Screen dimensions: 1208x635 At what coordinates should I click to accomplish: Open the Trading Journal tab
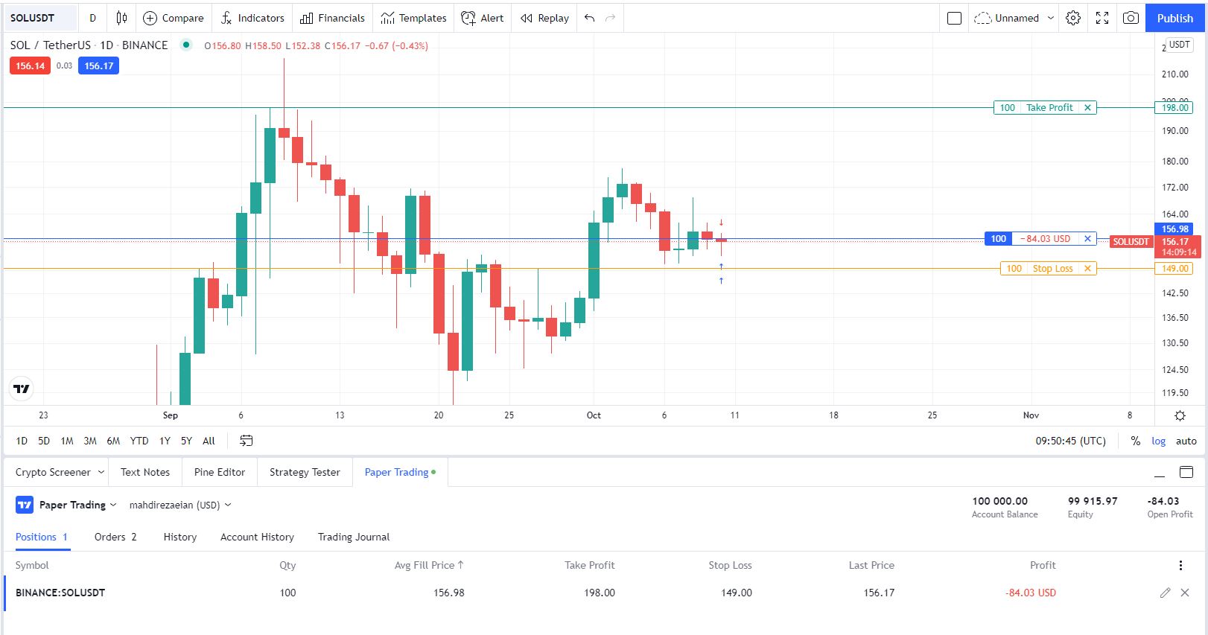[354, 537]
